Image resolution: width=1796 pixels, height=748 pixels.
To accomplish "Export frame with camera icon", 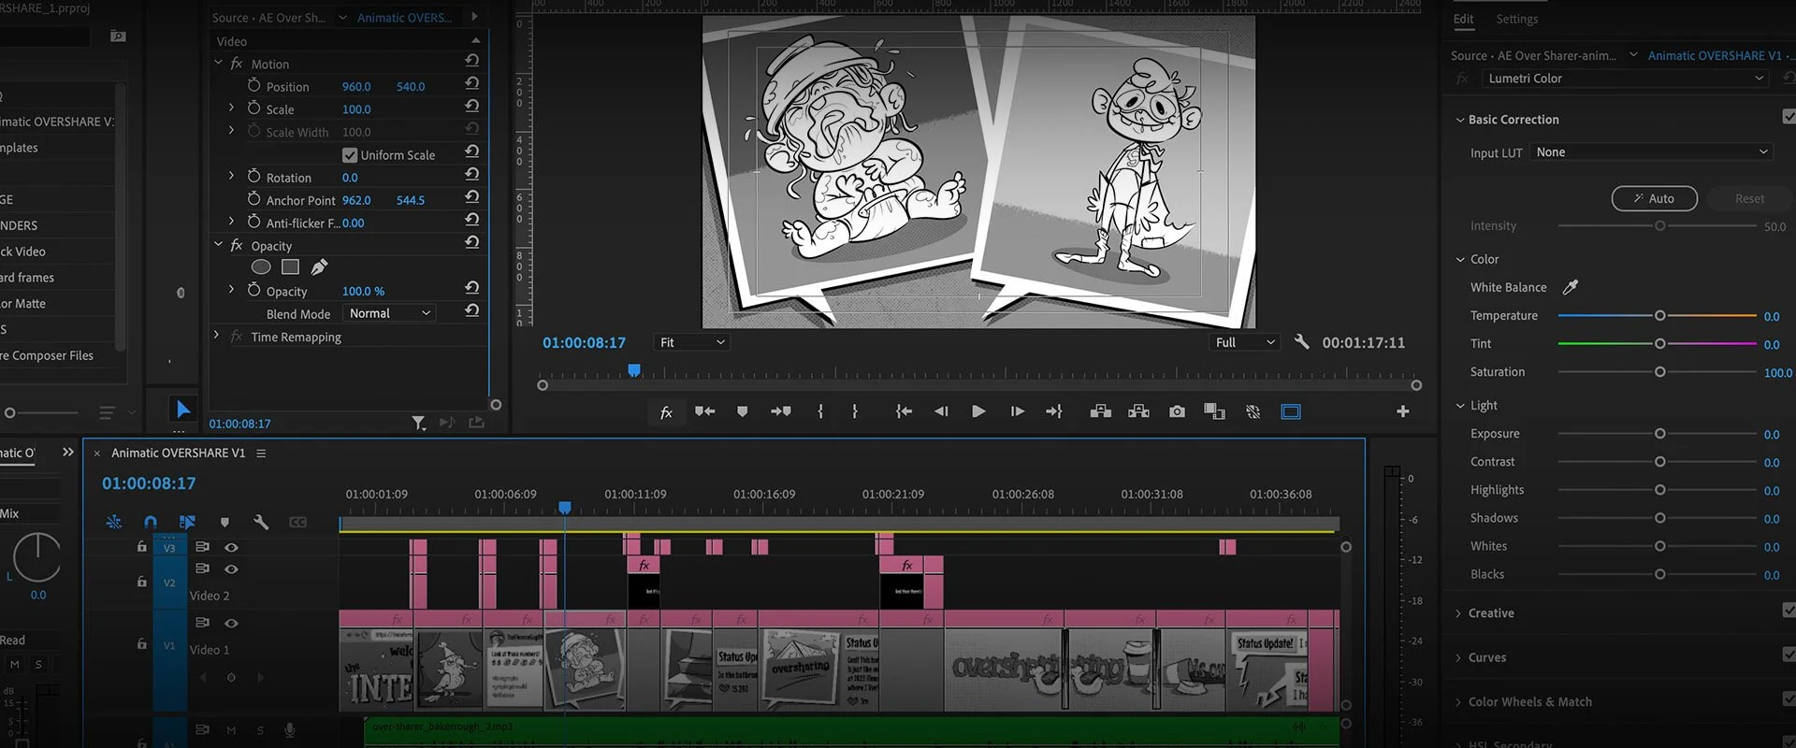I will [1177, 411].
